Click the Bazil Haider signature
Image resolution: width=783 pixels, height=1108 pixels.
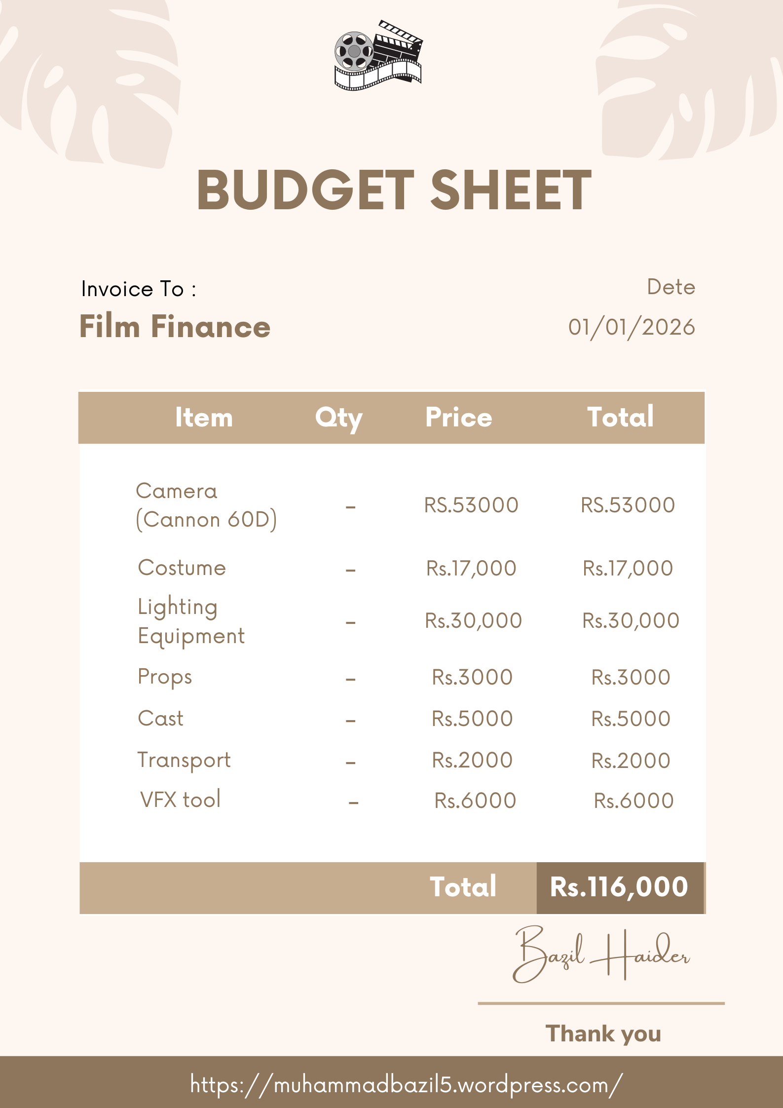click(x=600, y=954)
